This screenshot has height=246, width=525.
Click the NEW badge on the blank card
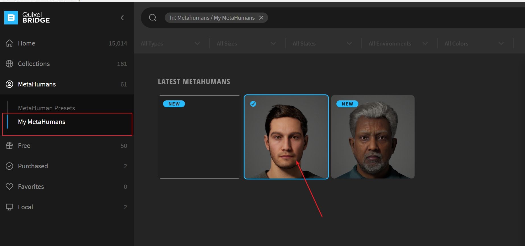click(x=174, y=104)
